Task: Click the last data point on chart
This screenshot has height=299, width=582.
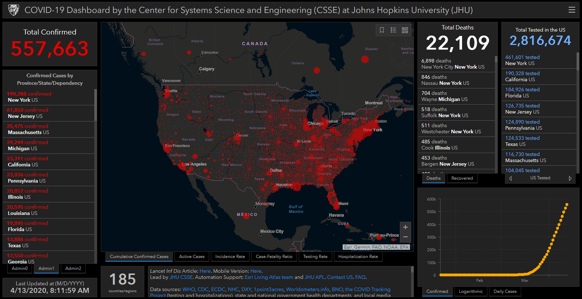Action: point(567,204)
